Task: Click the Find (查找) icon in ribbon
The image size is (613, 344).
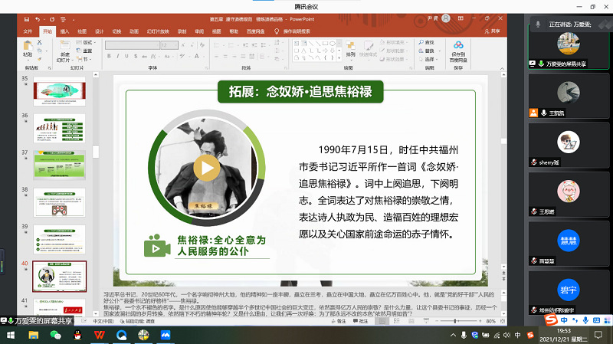Action: [427, 42]
